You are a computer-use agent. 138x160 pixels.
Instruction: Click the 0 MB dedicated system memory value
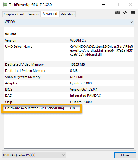(74, 71)
